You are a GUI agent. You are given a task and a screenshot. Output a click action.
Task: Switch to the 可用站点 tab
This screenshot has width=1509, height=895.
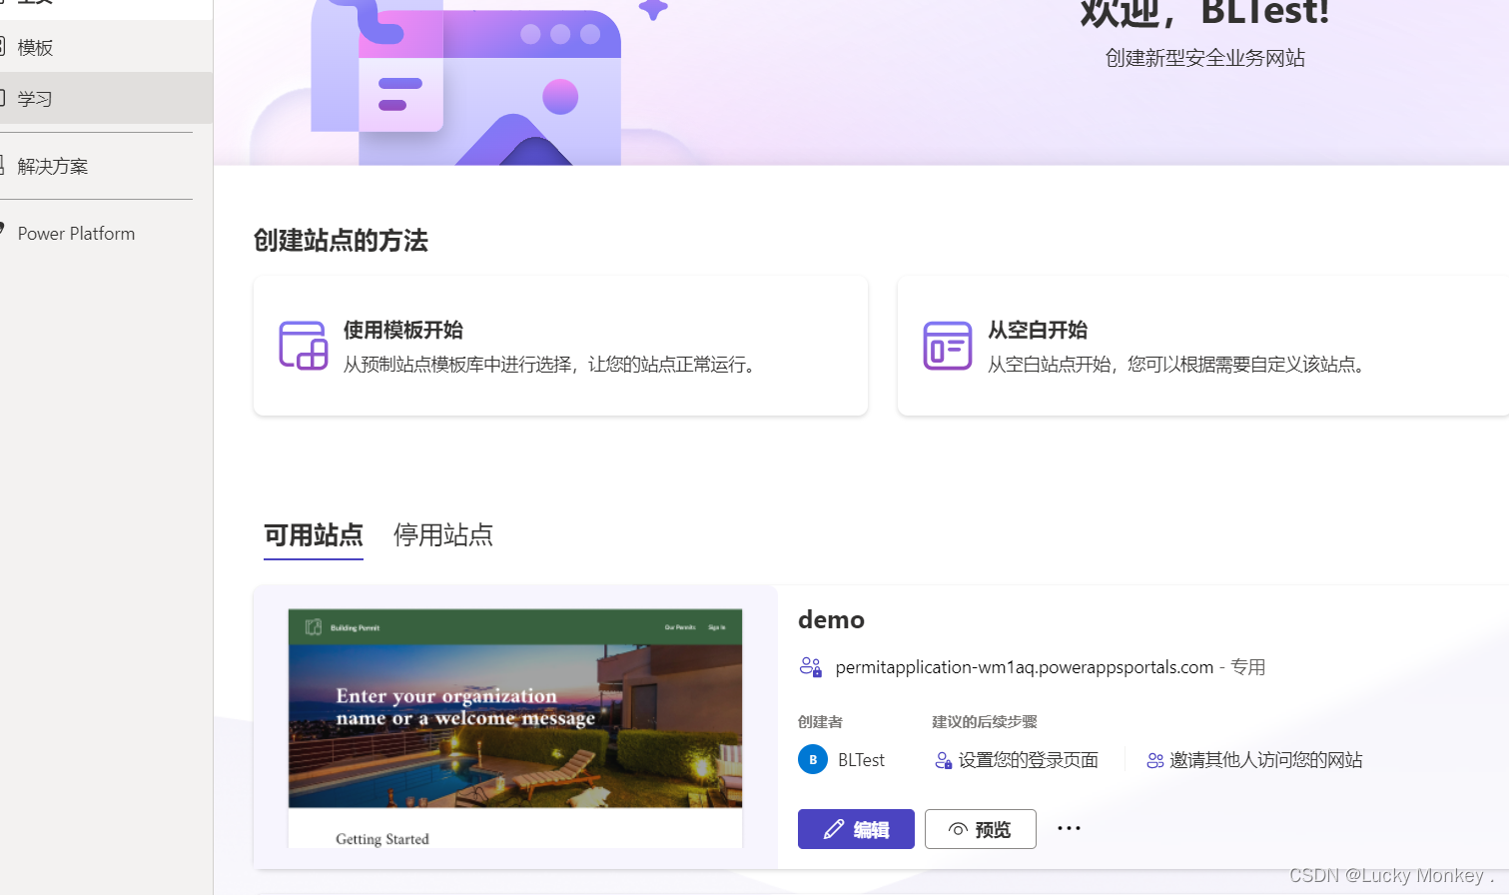[x=314, y=535]
